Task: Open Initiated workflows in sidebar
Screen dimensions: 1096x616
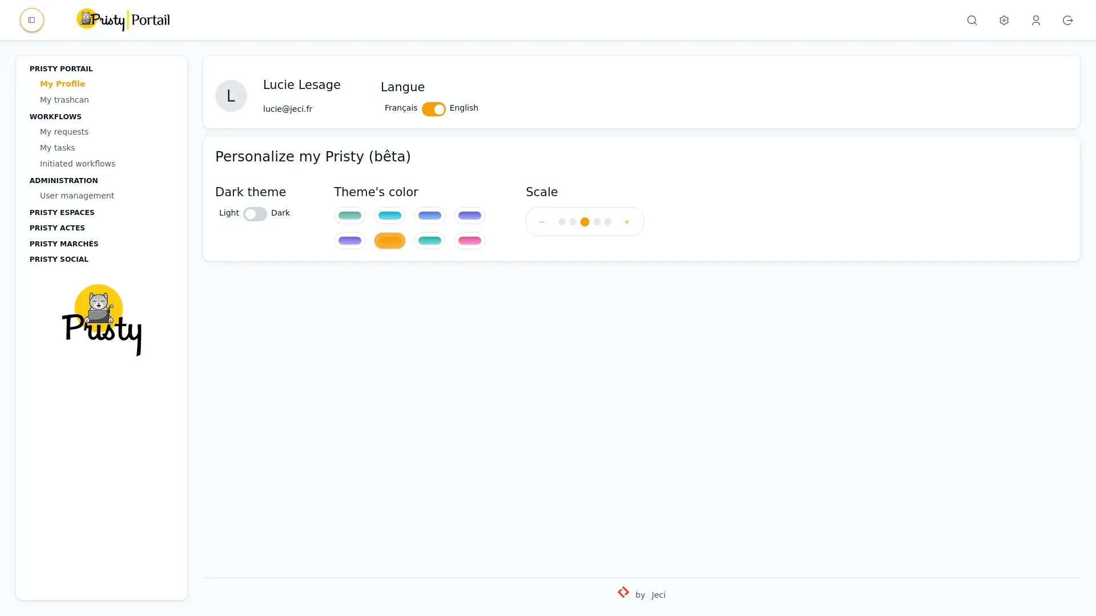Action: click(77, 164)
